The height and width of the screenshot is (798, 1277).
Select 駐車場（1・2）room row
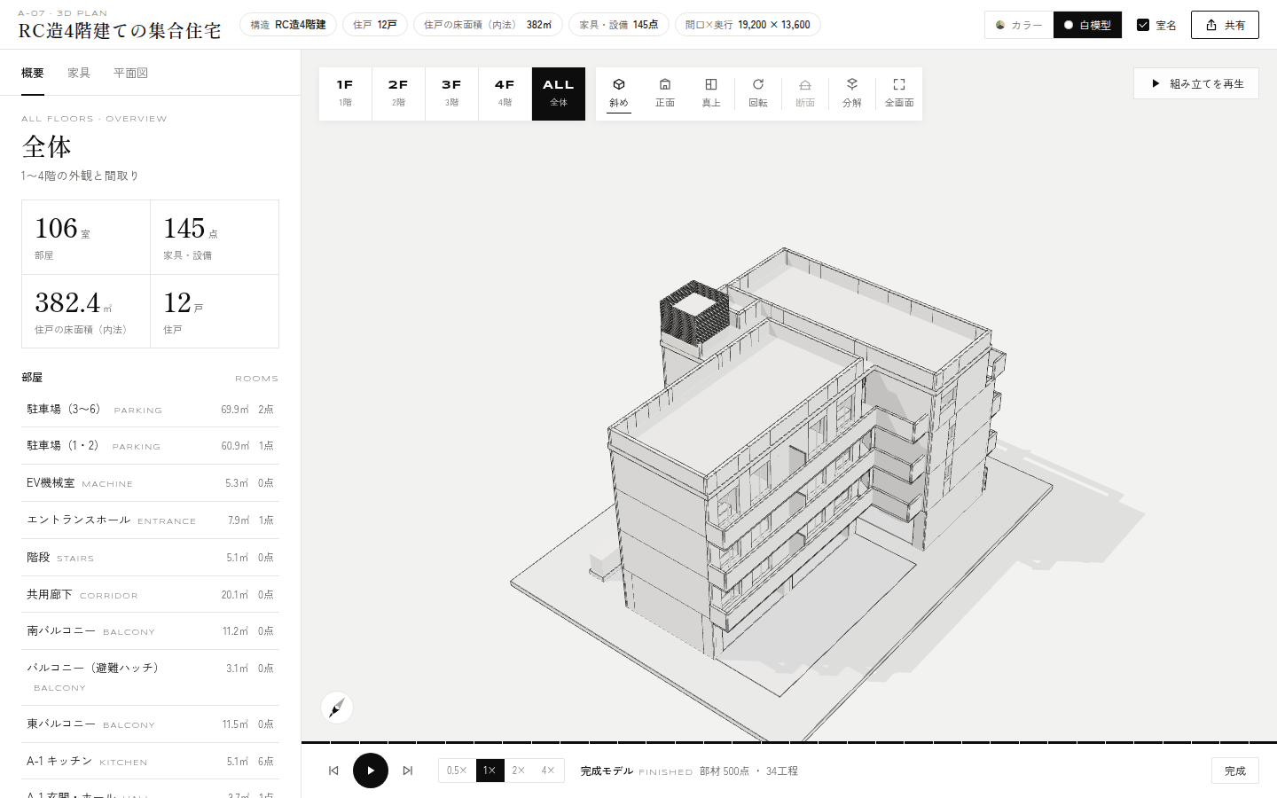pyautogui.click(x=150, y=446)
